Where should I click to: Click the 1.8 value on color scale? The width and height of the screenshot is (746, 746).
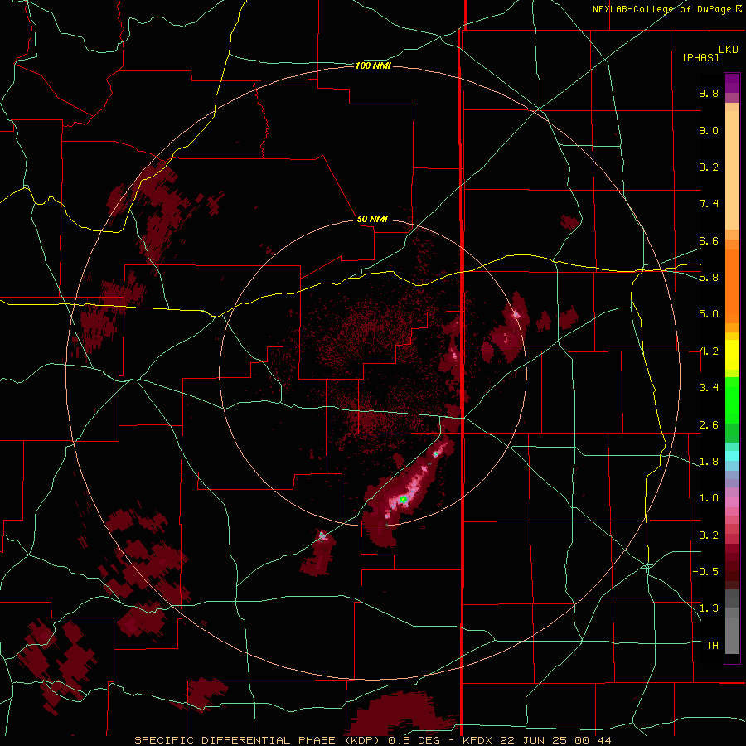pyautogui.click(x=709, y=462)
